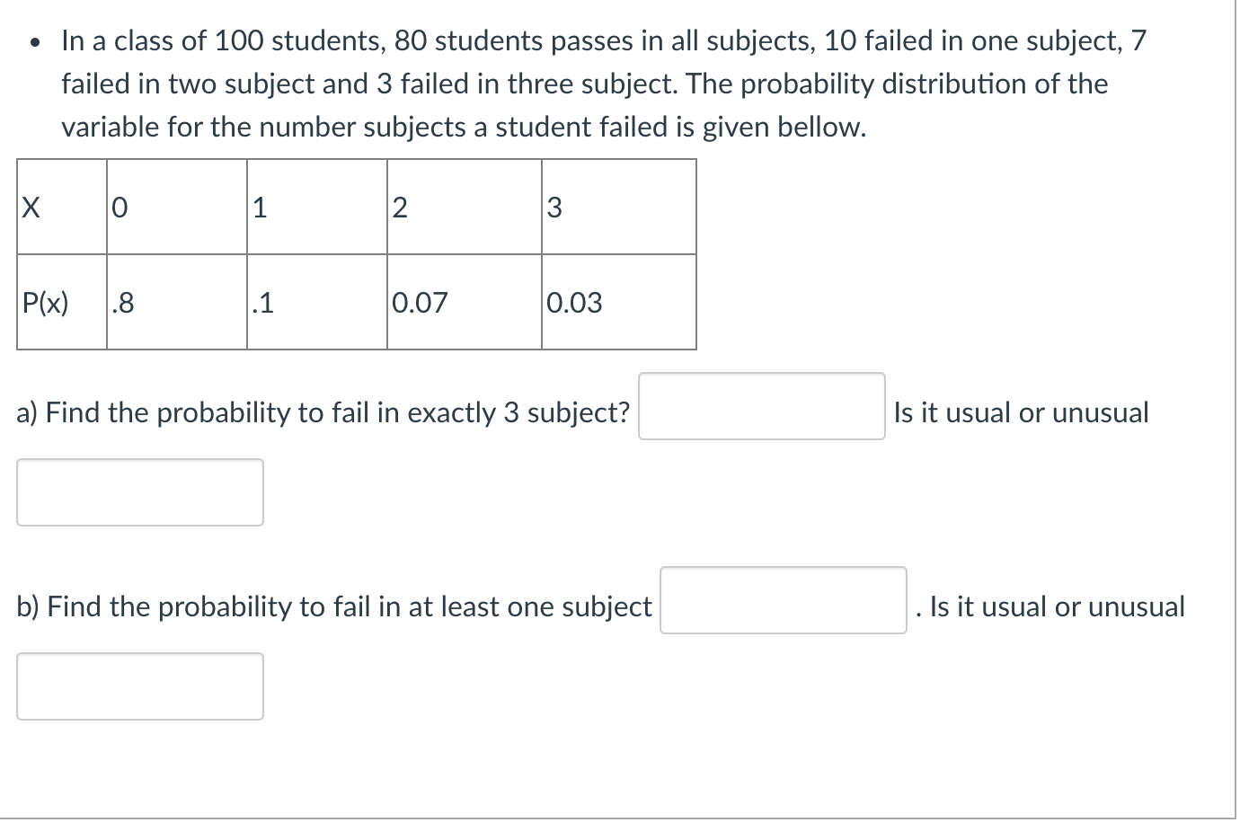
Task: Select the table cell containing .1
Action: point(316,302)
